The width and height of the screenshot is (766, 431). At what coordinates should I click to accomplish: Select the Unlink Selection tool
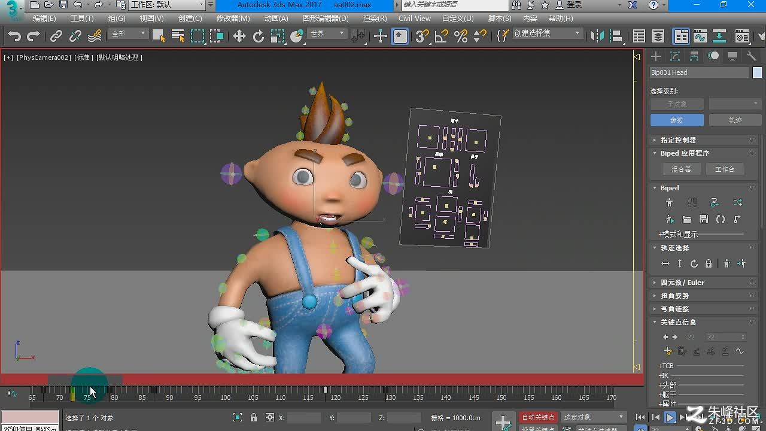pos(75,37)
